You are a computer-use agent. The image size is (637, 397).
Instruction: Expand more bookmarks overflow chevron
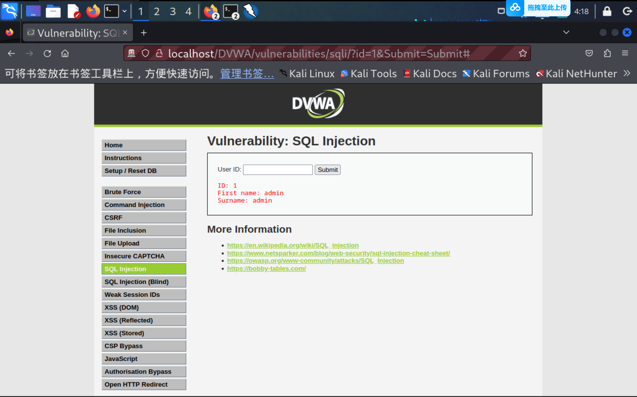(627, 73)
